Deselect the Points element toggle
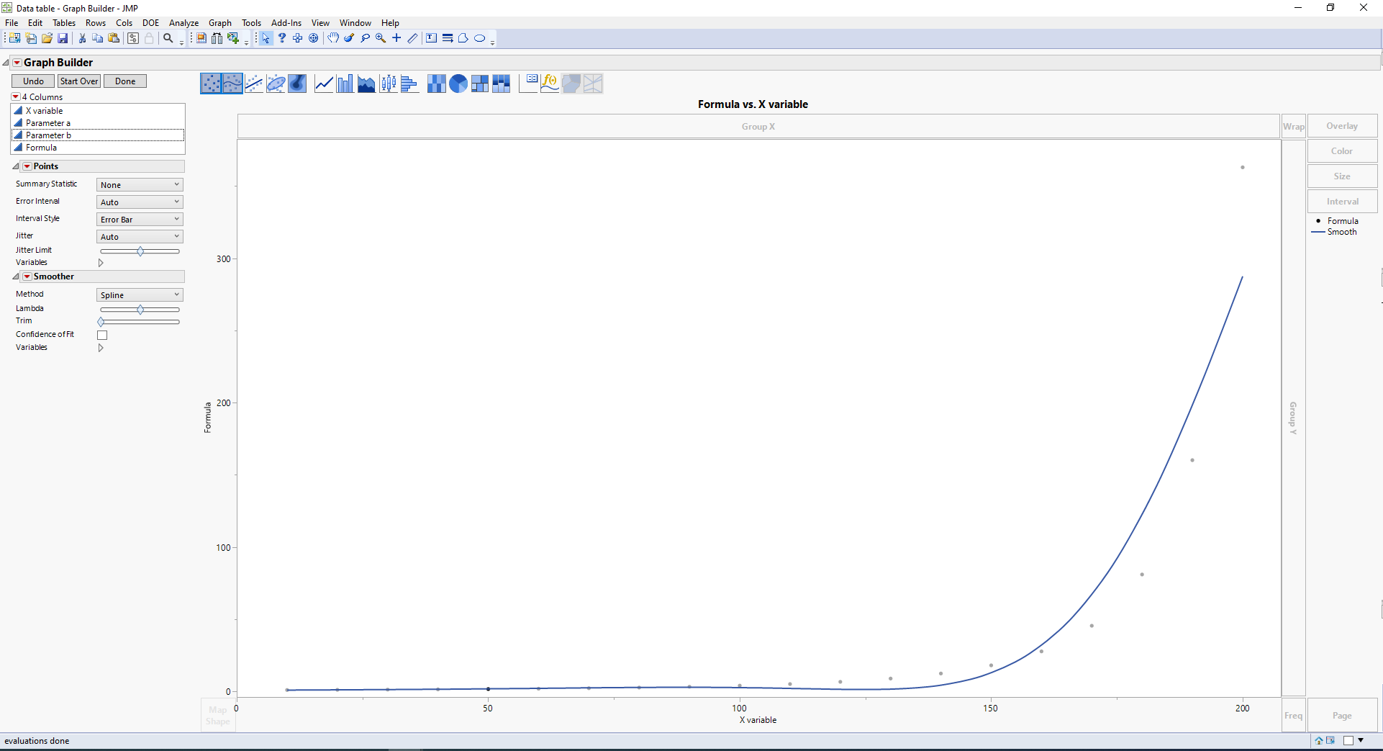Viewport: 1383px width, 751px height. 28,166
